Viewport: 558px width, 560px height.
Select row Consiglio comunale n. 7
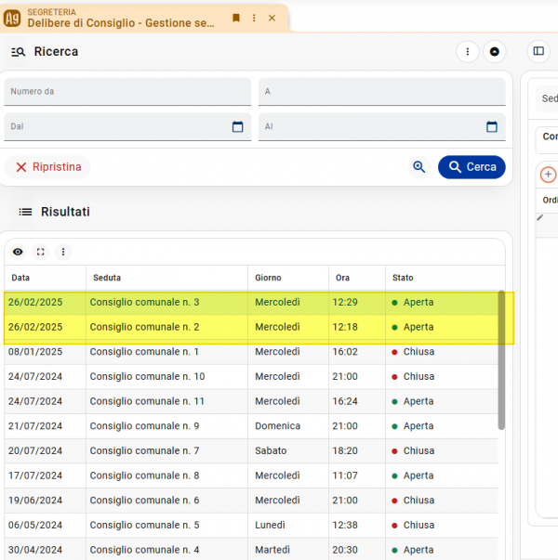click(x=251, y=451)
